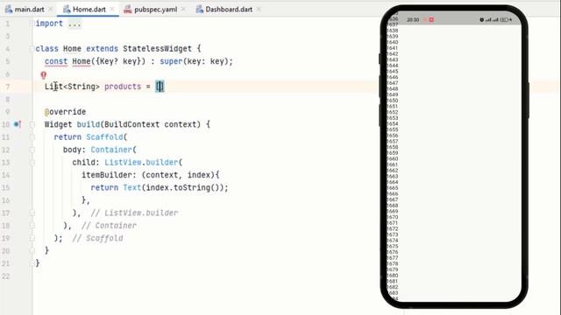Click the underlined const keyword
This screenshot has height=315, width=561.
tap(56, 61)
